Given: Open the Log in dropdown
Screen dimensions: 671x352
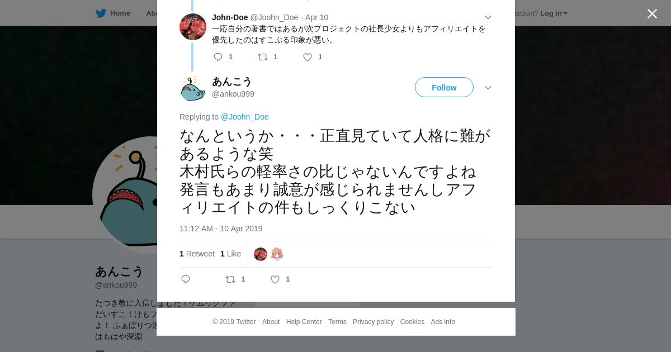Looking at the screenshot, I should [x=554, y=13].
